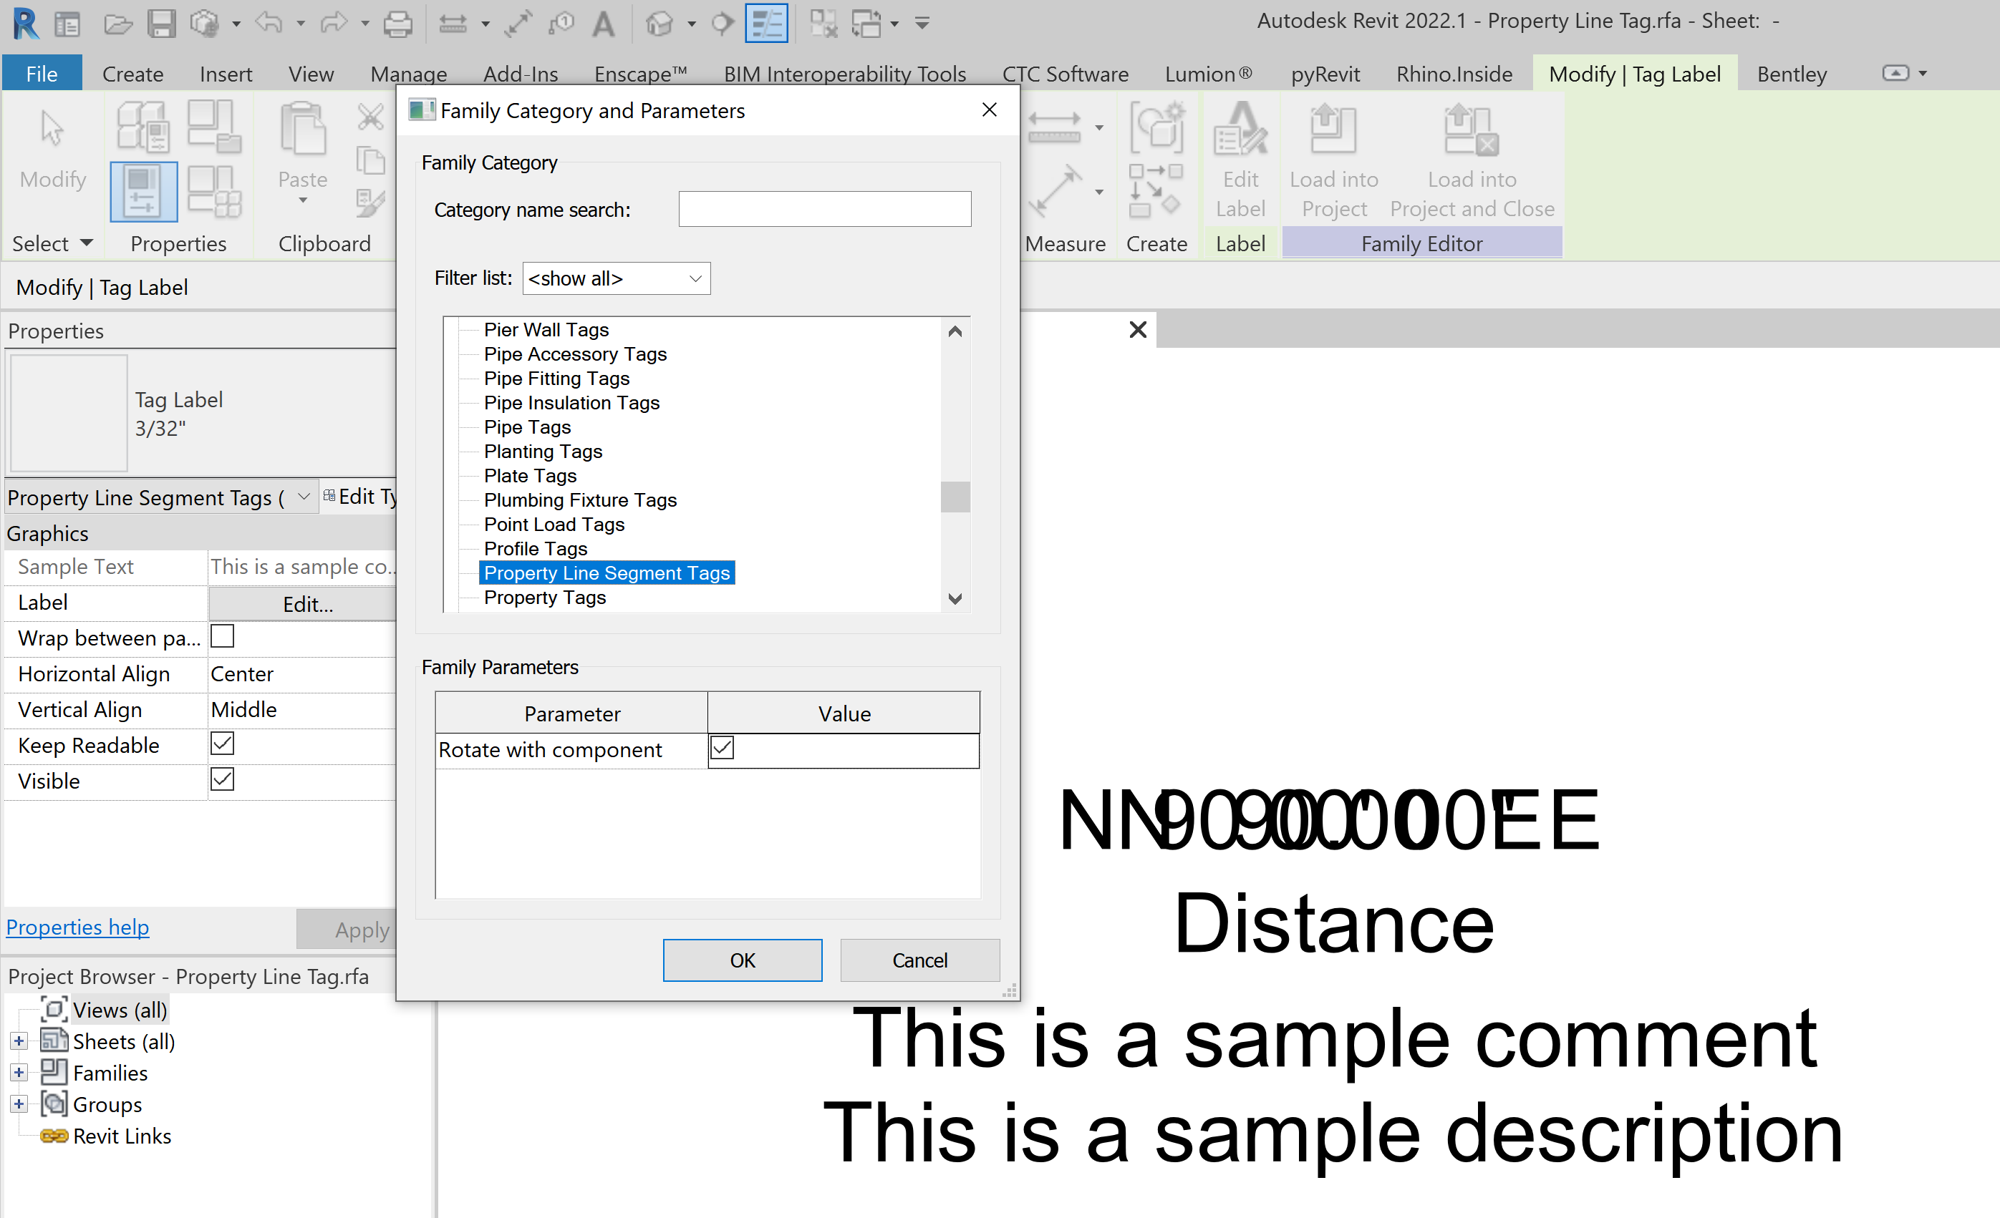Disable the Keep Readable checkbox
This screenshot has width=2000, height=1218.
[221, 744]
